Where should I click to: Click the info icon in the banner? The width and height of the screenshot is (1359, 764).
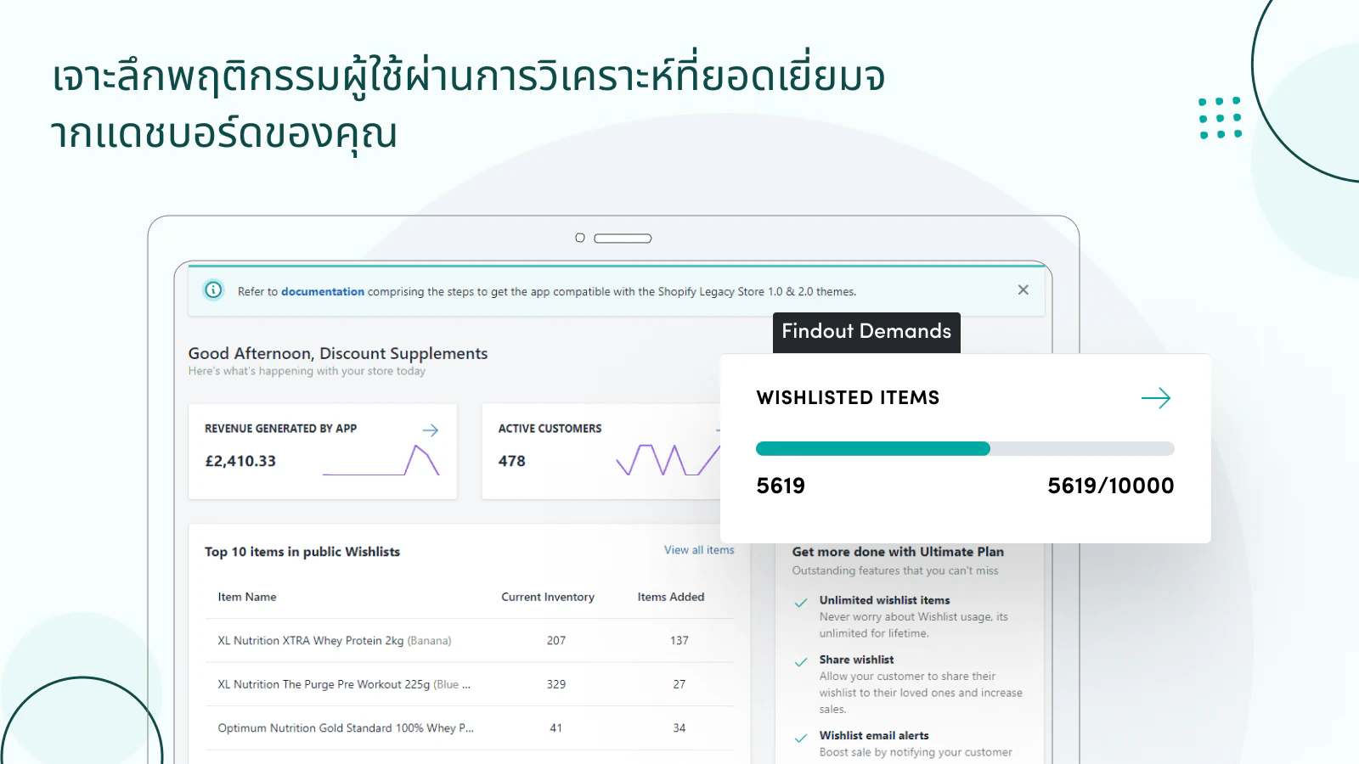click(x=213, y=290)
